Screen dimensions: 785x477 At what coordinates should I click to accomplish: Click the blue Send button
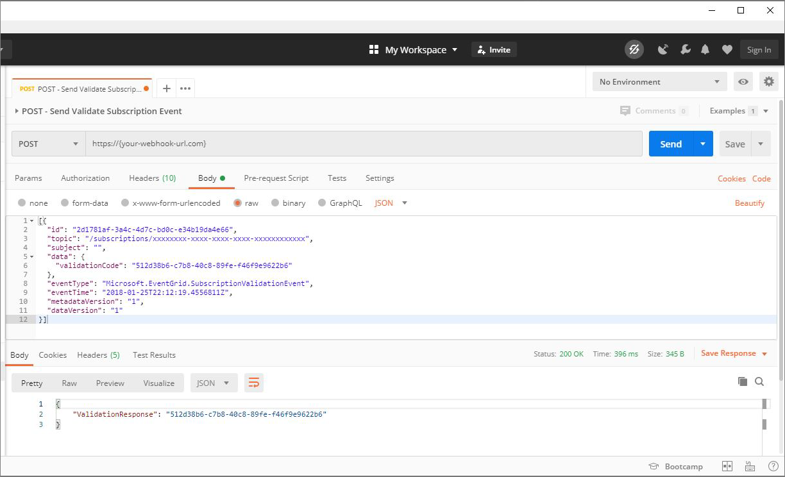[x=671, y=144]
